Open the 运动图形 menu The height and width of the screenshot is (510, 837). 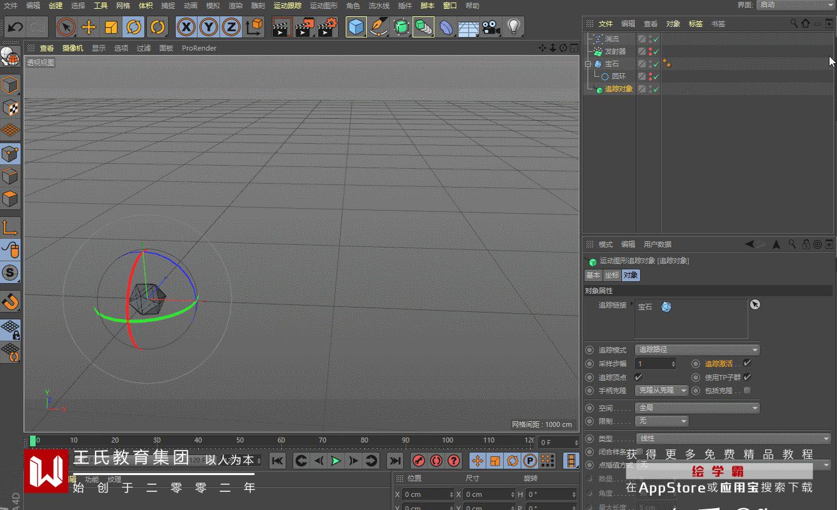coord(323,6)
